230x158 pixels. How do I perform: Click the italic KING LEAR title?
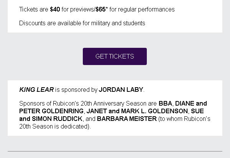point(36,90)
